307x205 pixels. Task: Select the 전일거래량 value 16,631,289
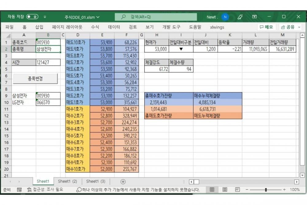tap(282, 49)
